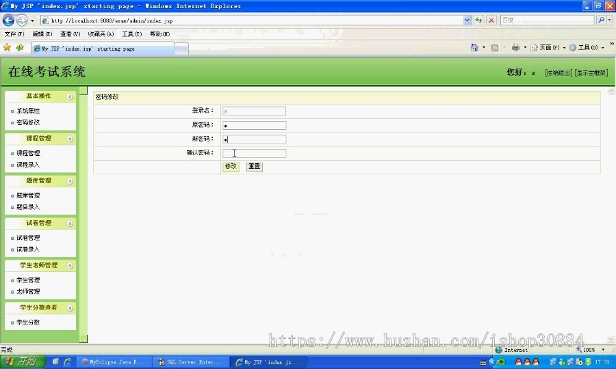Open a new blank tab

tap(181, 49)
